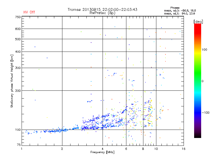Click the "Stationary phase Virtual Height [km]" axis title
The width and height of the screenshot is (216, 162).
pyautogui.click(x=12, y=81)
